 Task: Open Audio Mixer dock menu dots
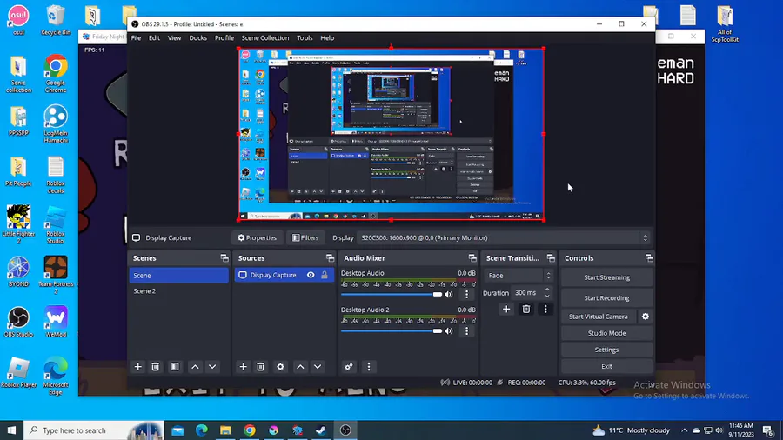(369, 367)
